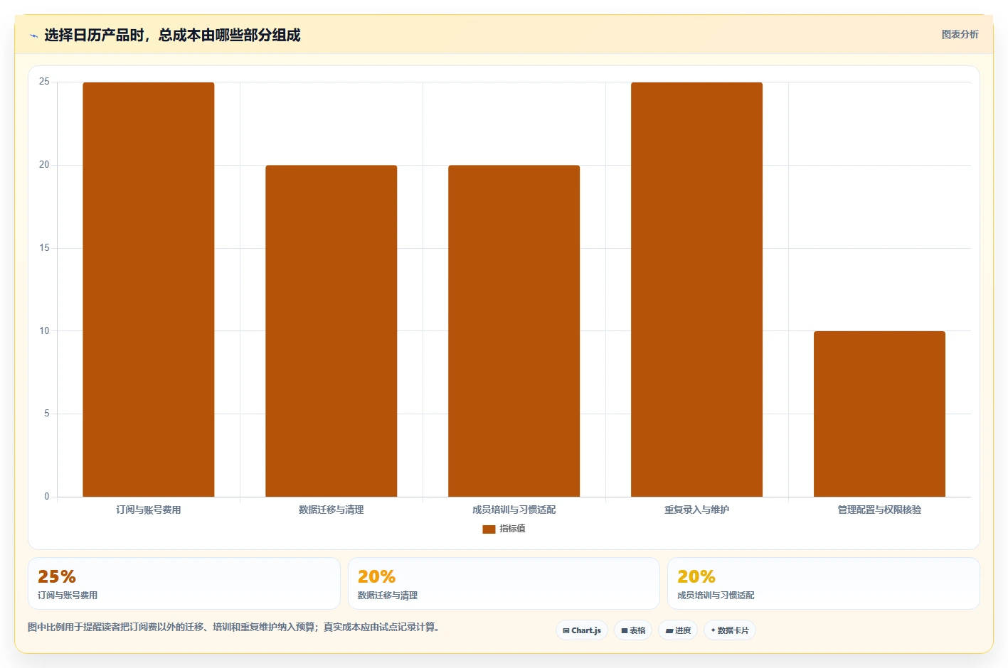Screen dimensions: 1008x668
Task: Click the 数据迁移与清理 bar in the chart
Action: tap(331, 331)
